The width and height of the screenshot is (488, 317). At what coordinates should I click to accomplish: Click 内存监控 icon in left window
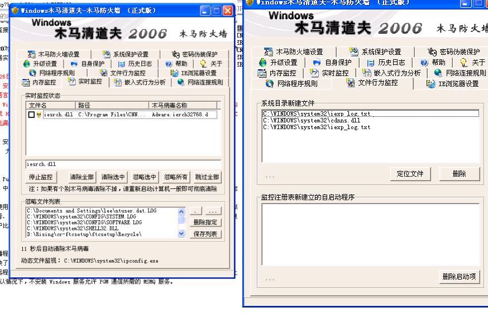pos(26,82)
